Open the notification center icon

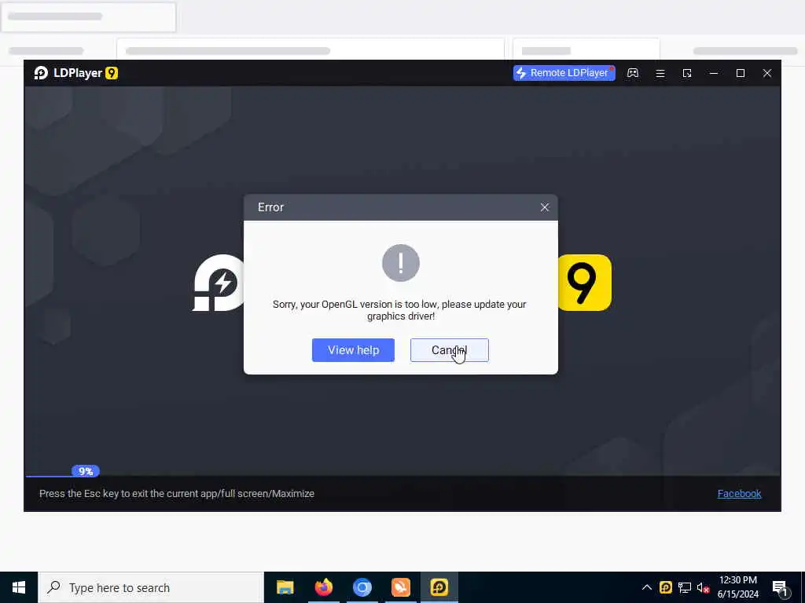click(780, 588)
